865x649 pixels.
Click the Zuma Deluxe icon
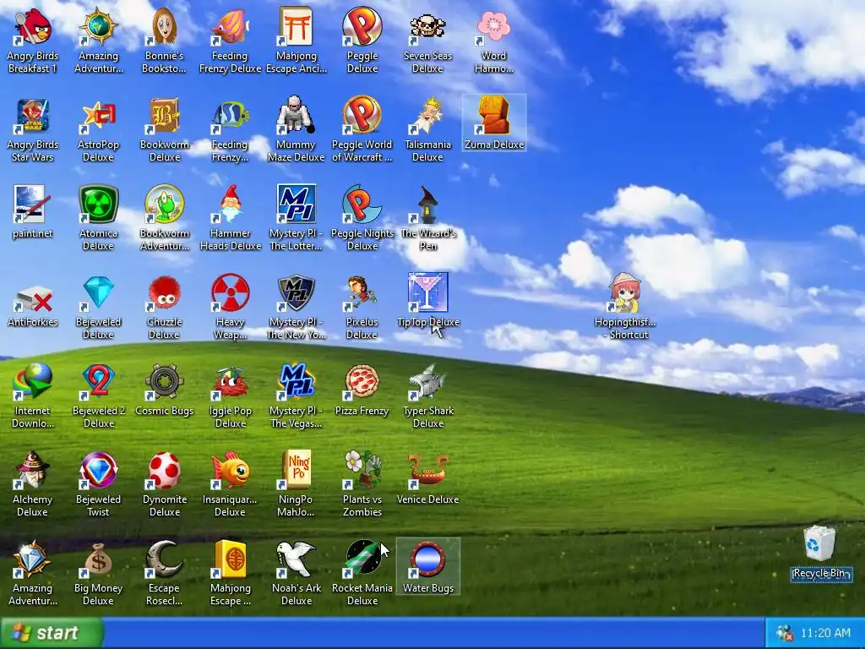[x=493, y=116]
